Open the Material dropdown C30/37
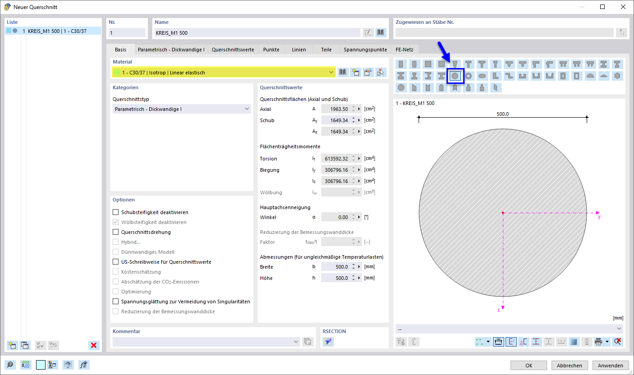The image size is (634, 375). pyautogui.click(x=223, y=72)
